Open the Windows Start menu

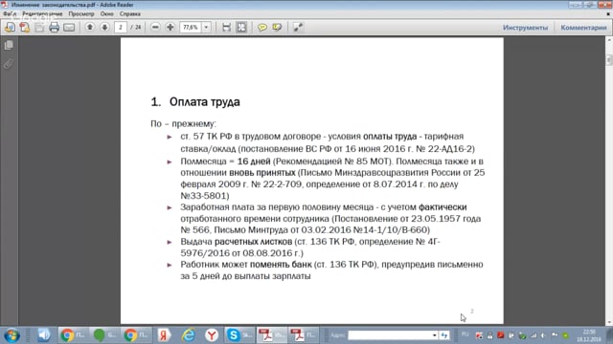12,335
